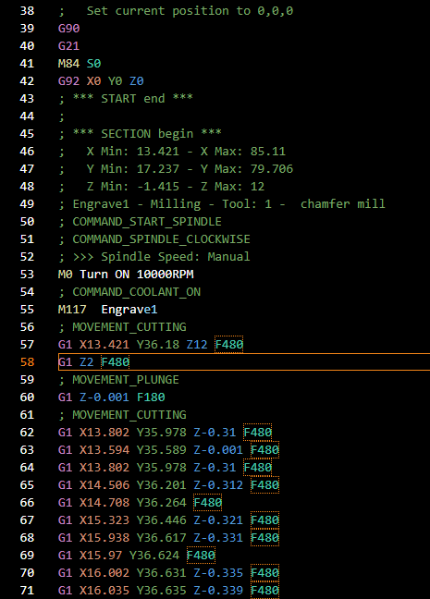
Task: Click Z-0.321 on line 67
Action: click(218, 520)
